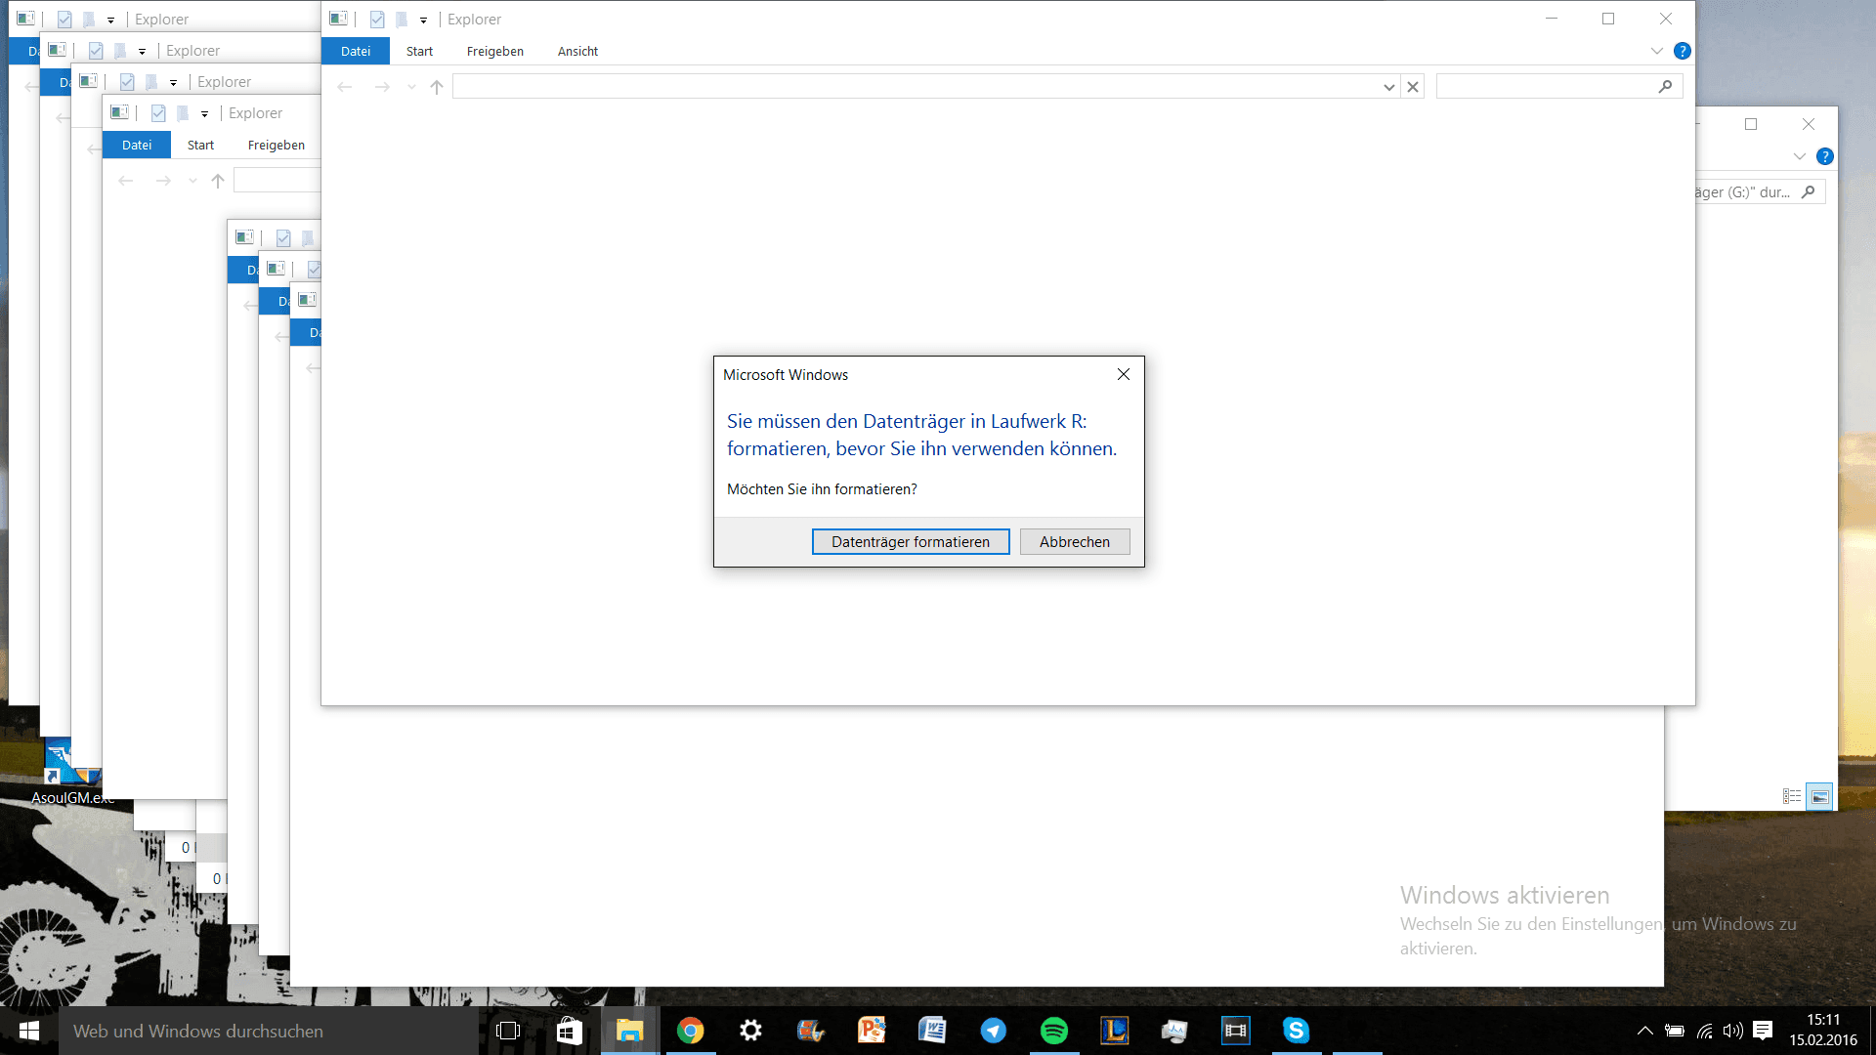Open recent locations dropdown in the front Explorer window
Screen dimensions: 1876x1055
(x=411, y=88)
